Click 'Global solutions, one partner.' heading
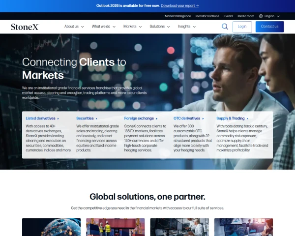The width and height of the screenshot is (295, 236). pyautogui.click(x=147, y=197)
